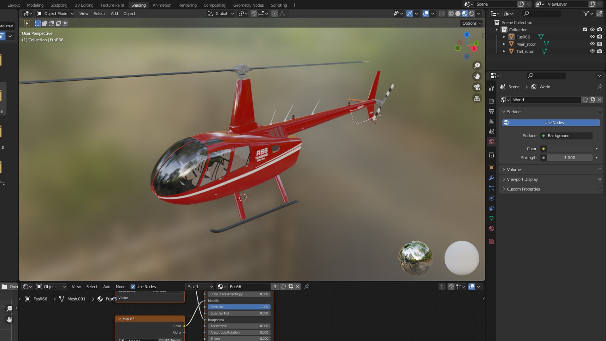The width and height of the screenshot is (606, 341).
Task: Click the viewport zoom magnifier icon
Action: tap(477, 65)
